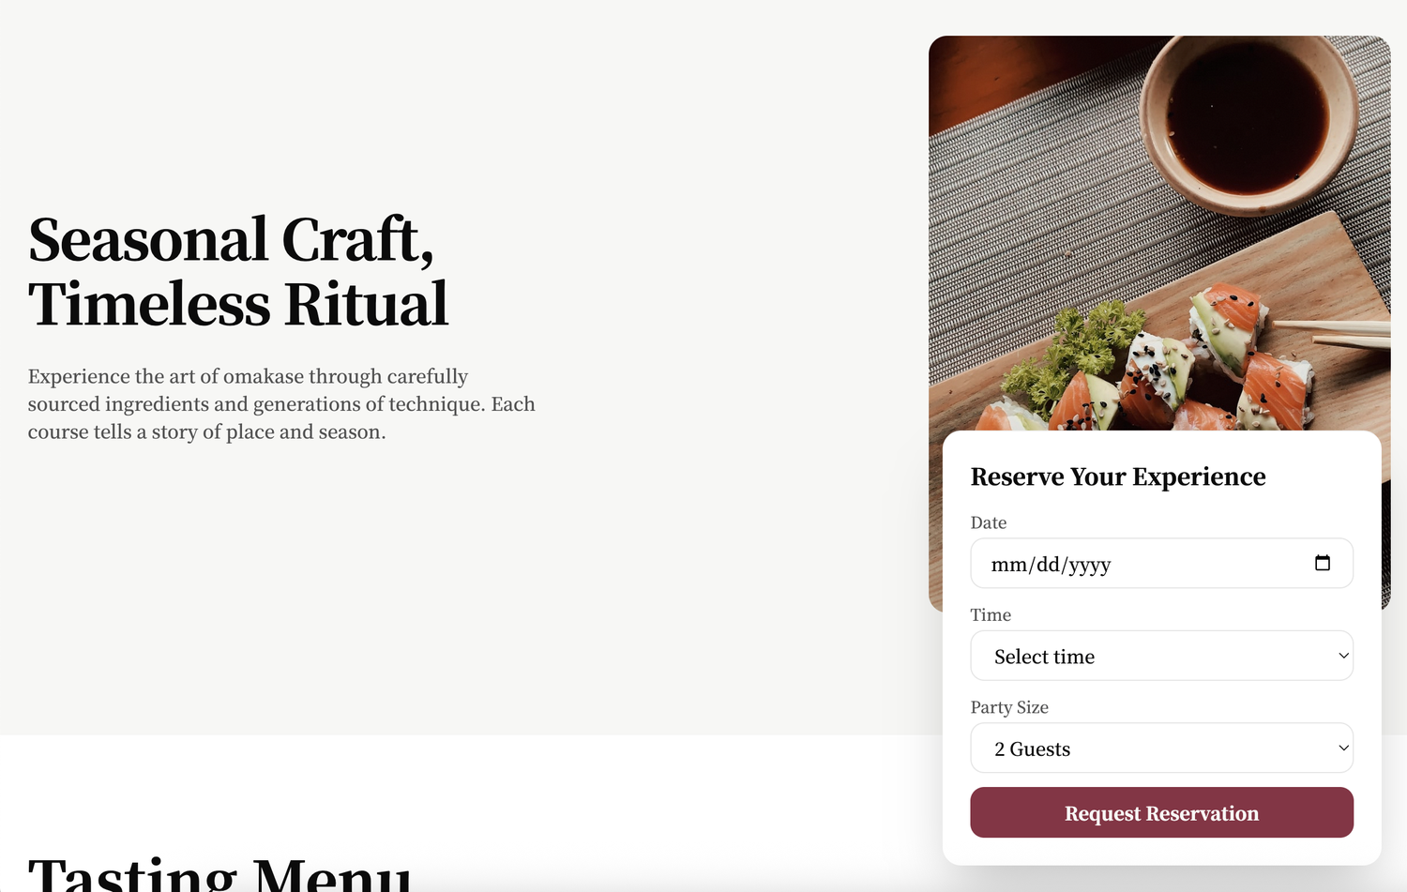1407x892 pixels.
Task: Click the mm month segment of date
Action: point(1009,565)
